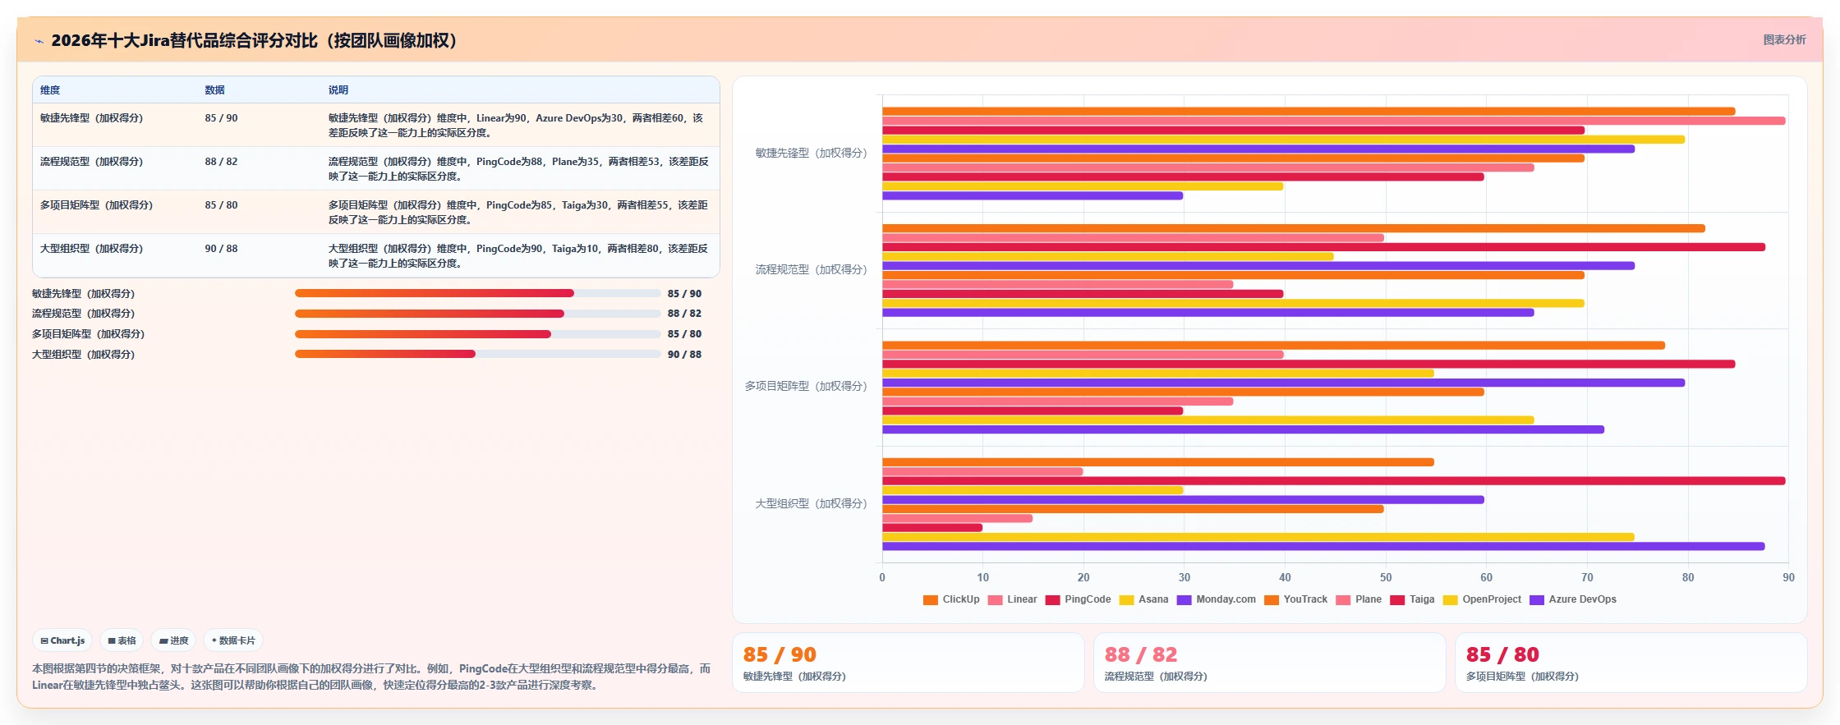Click the short red Taiga bar in 大型组织型
This screenshot has width=1840, height=725.
click(x=932, y=528)
